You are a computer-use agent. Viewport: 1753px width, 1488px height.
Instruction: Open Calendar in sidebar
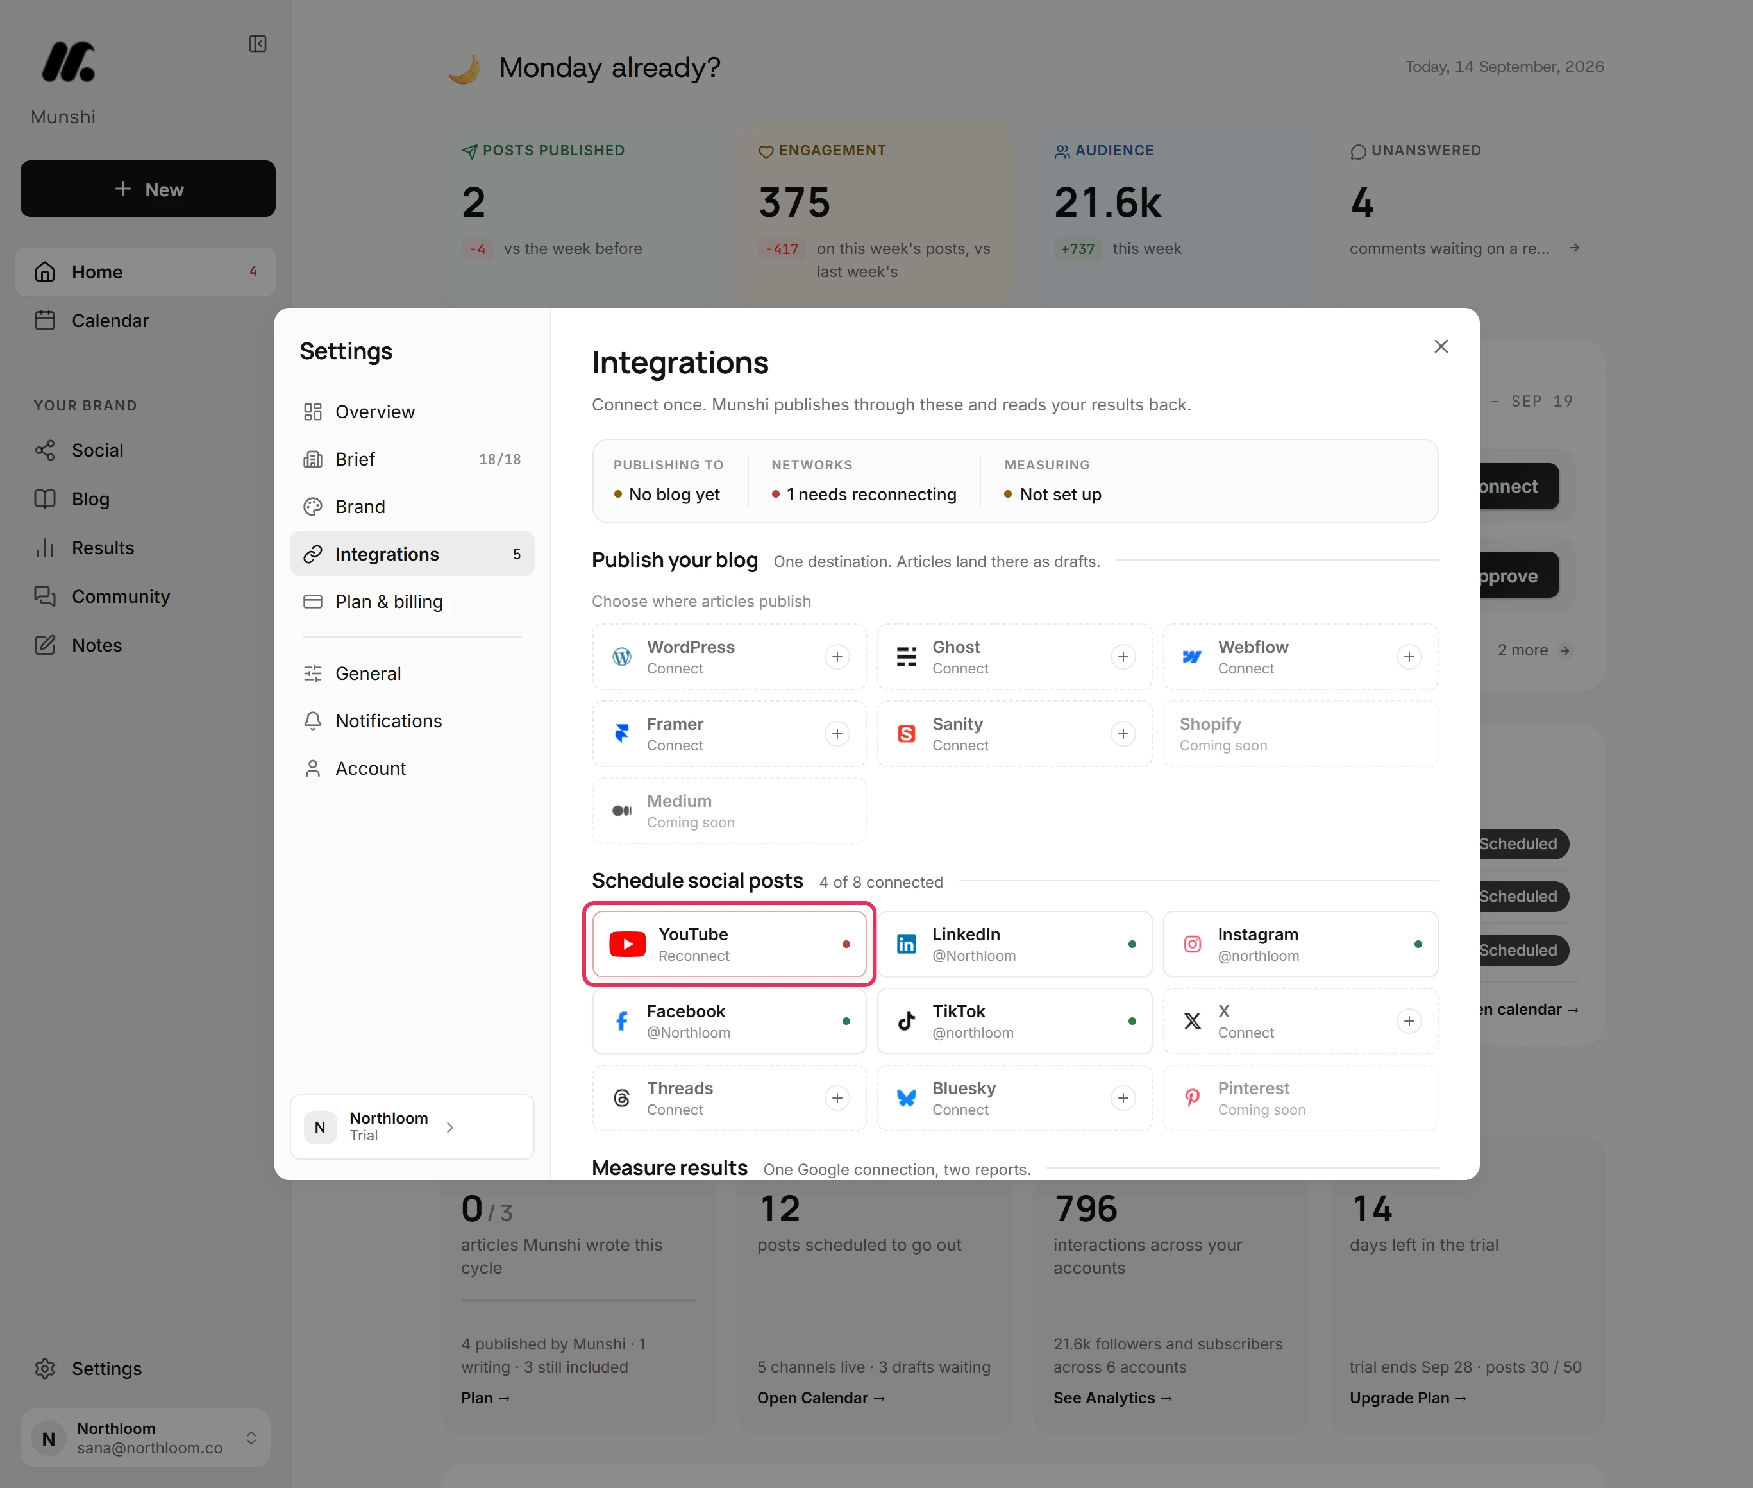click(145, 321)
